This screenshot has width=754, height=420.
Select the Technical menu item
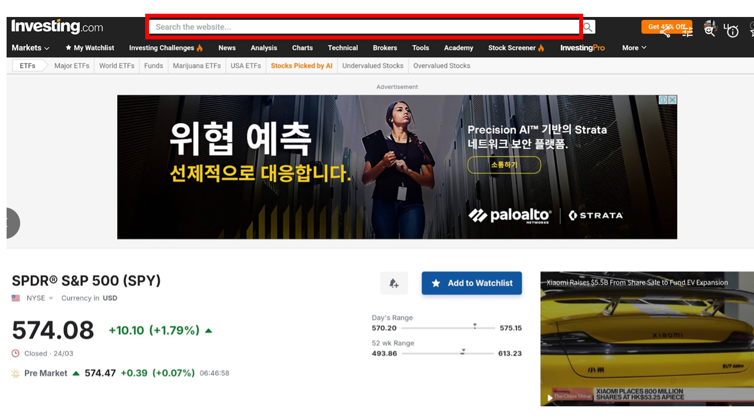click(x=343, y=48)
